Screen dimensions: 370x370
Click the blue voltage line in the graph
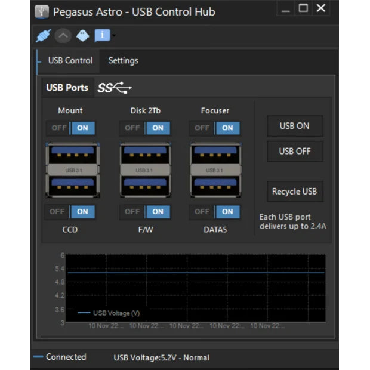coord(196,273)
